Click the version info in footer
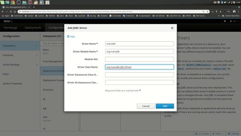The width and height of the screenshot is (241, 136). 202,134
